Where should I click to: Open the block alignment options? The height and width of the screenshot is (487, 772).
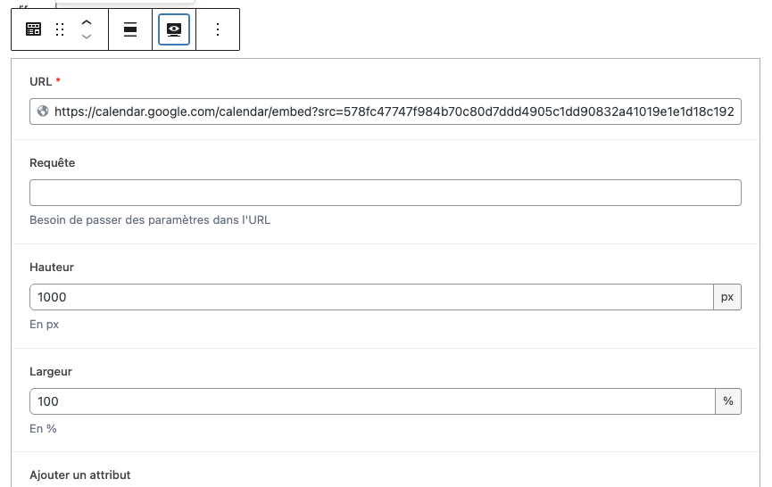tap(130, 29)
